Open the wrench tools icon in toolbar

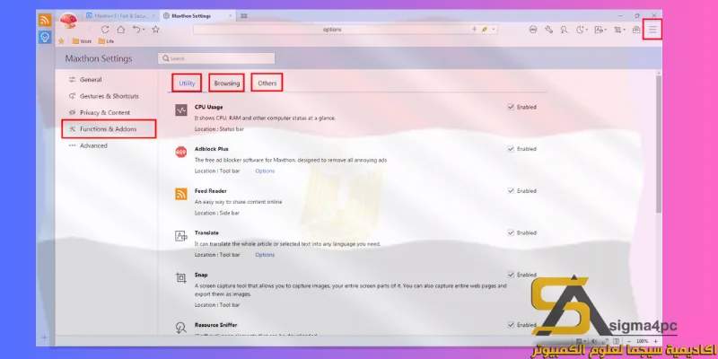pos(548,30)
